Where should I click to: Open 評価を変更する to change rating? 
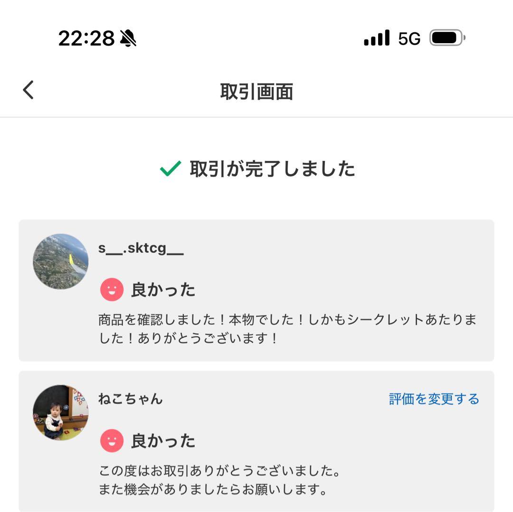tap(434, 399)
